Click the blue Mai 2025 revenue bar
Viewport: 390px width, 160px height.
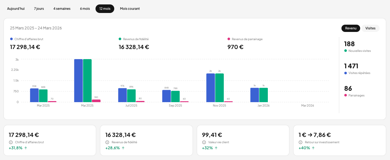click(78, 81)
